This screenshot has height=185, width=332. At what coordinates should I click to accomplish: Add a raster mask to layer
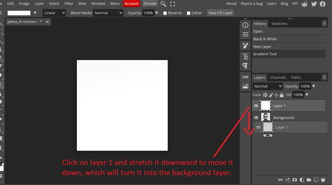pos(295,180)
